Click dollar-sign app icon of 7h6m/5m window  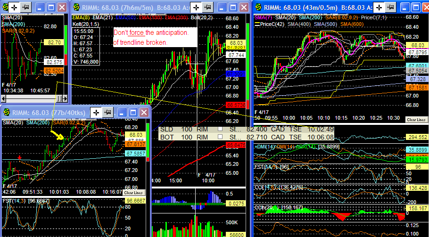(x=76, y=8)
